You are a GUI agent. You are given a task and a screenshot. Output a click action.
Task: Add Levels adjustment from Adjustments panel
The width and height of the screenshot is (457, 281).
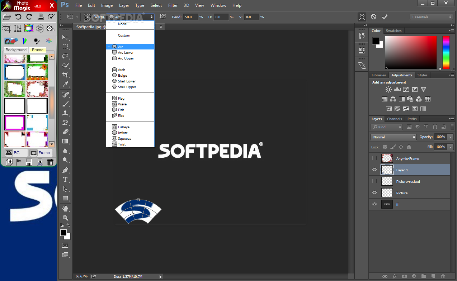(397, 90)
